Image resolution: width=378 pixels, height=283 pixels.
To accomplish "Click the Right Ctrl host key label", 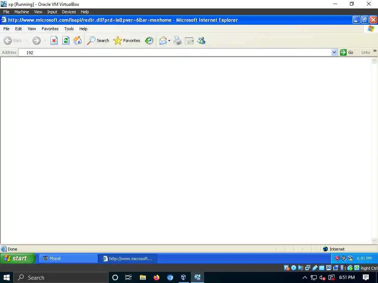I will pos(369,268).
